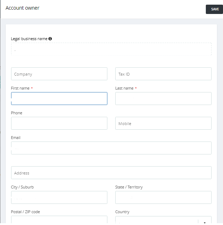Click into the Email input
The image size is (223, 225).
(x=111, y=148)
